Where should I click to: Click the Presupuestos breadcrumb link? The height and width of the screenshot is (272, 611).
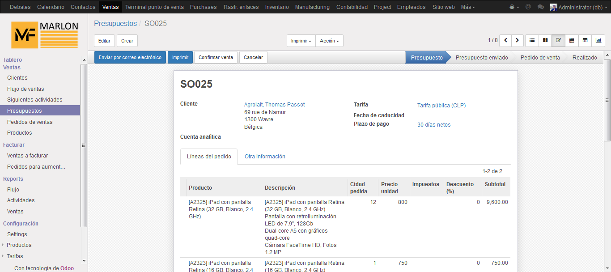pyautogui.click(x=115, y=23)
